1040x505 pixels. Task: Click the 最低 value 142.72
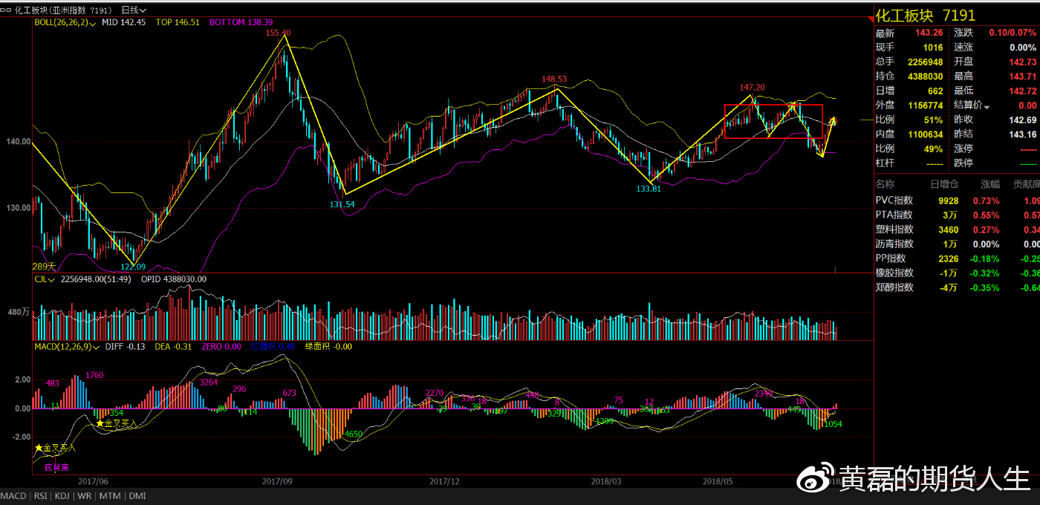(1022, 91)
